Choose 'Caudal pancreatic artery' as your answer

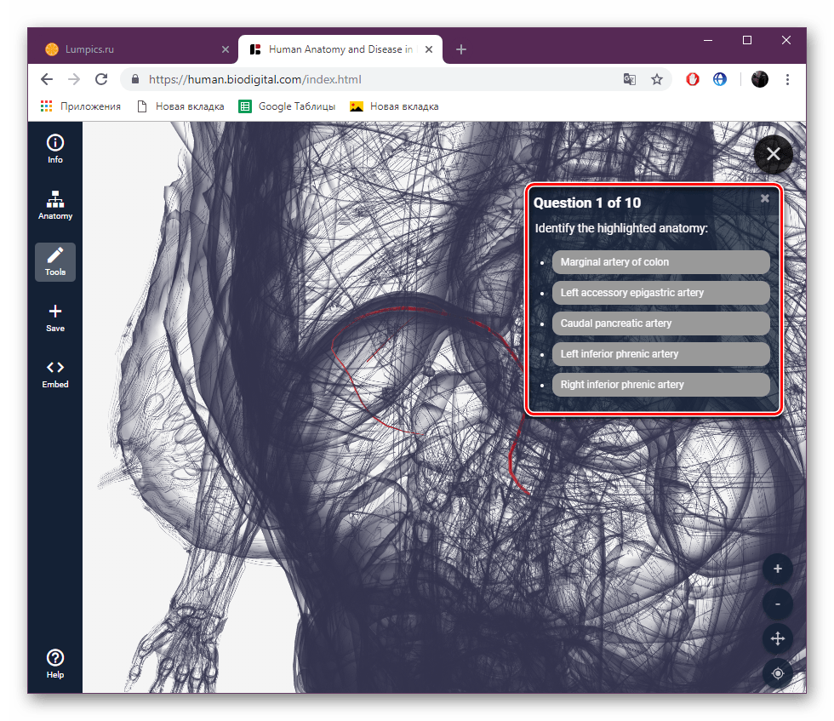point(660,323)
